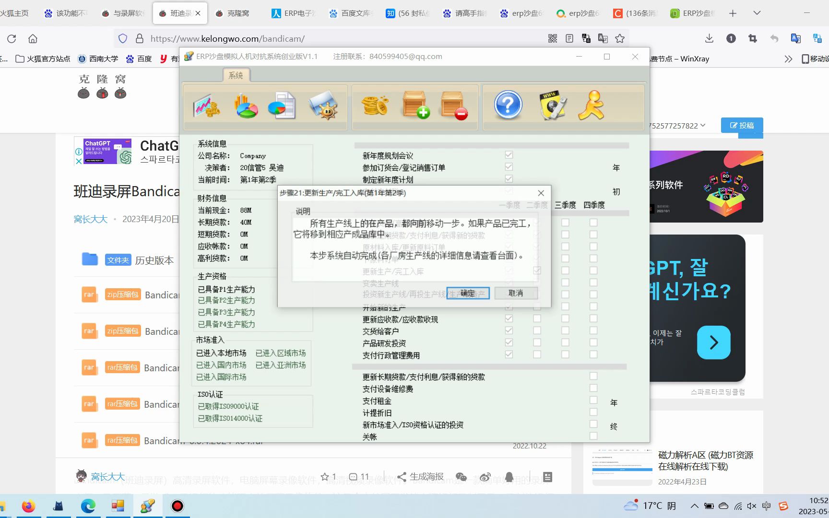Image resolution: width=829 pixels, height=518 pixels.
Task: Open the pie chart report document icon
Action: tap(282, 106)
